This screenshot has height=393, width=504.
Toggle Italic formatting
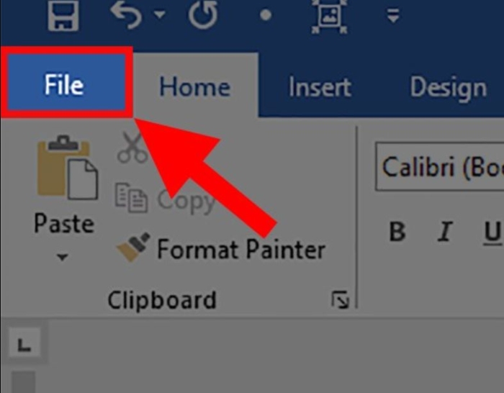445,231
